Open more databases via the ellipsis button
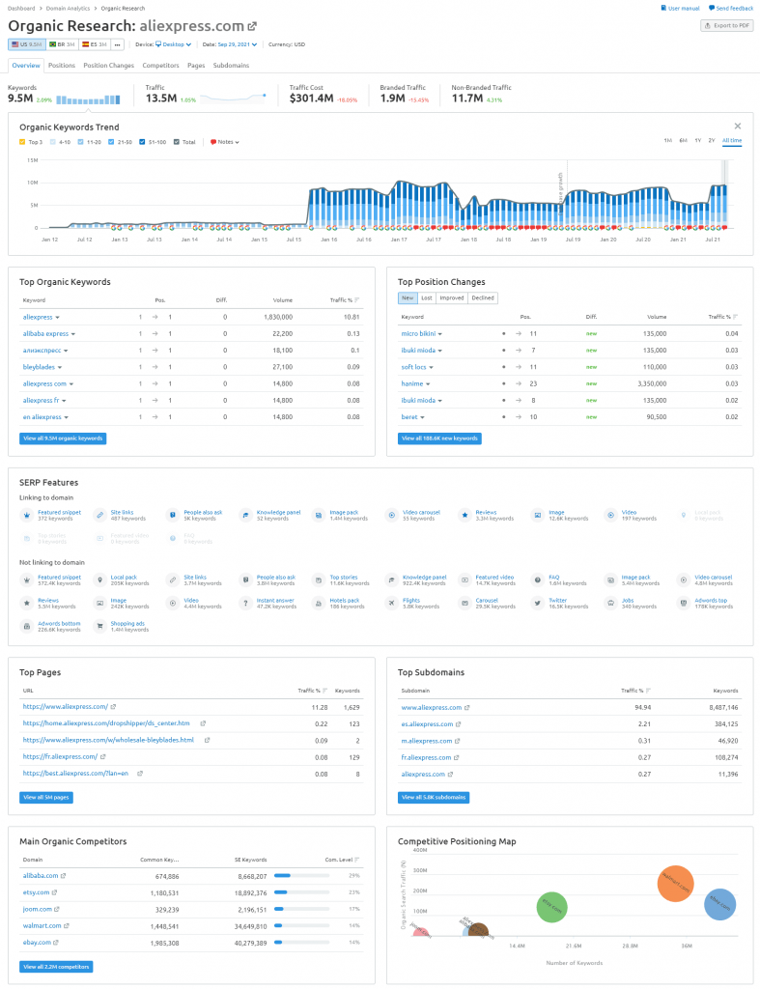The height and width of the screenshot is (989, 760). pyautogui.click(x=117, y=44)
